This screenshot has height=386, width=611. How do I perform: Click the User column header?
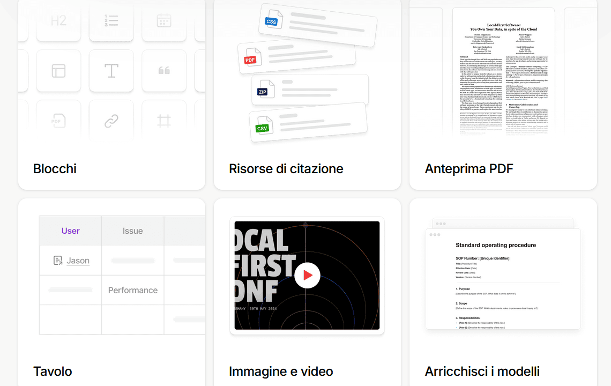click(x=71, y=231)
